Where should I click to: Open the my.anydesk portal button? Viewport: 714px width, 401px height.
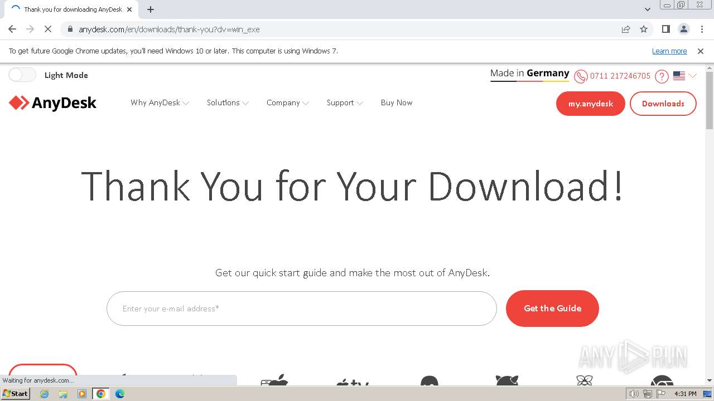591,104
